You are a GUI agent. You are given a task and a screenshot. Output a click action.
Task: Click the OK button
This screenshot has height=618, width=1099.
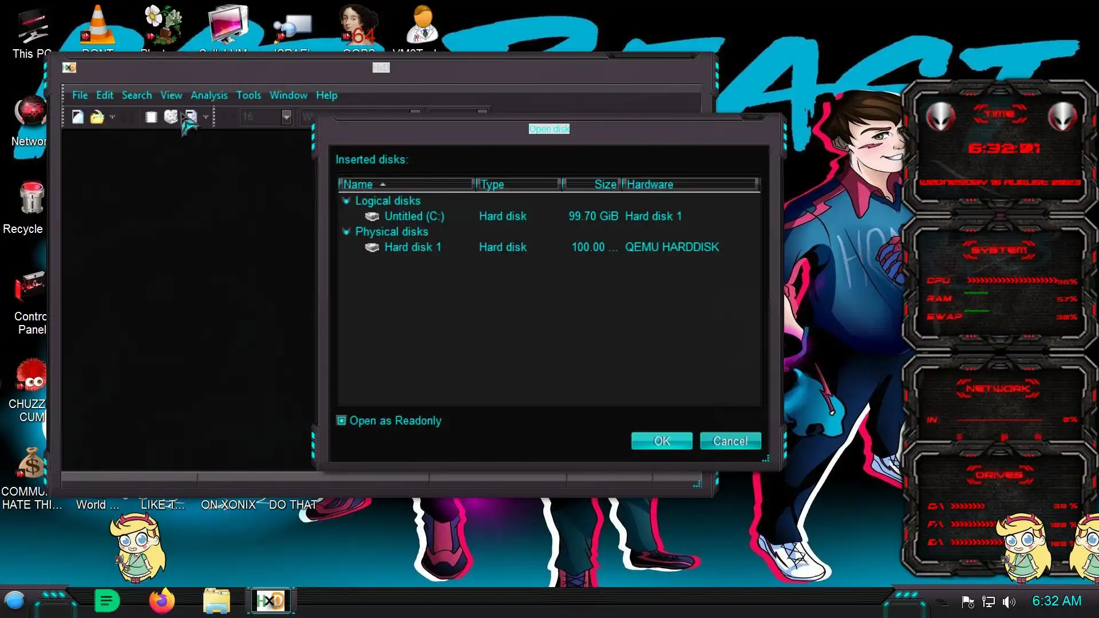[x=661, y=441]
